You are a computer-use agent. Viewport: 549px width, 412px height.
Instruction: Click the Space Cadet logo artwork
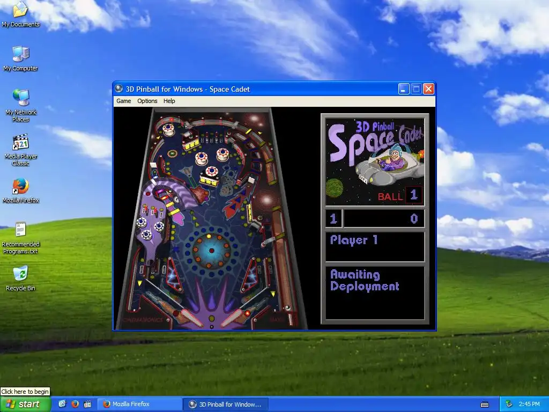tap(375, 161)
